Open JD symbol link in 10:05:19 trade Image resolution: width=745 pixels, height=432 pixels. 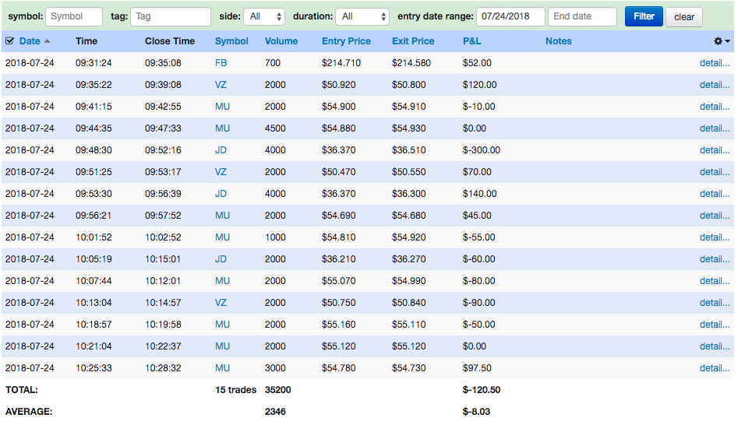[221, 259]
